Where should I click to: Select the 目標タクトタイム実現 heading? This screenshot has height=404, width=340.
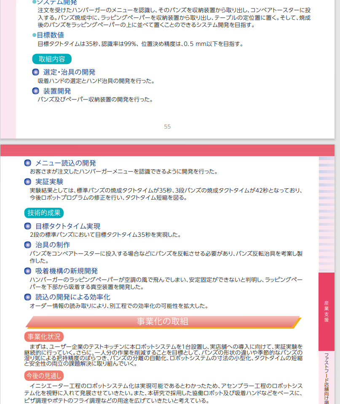point(68,226)
